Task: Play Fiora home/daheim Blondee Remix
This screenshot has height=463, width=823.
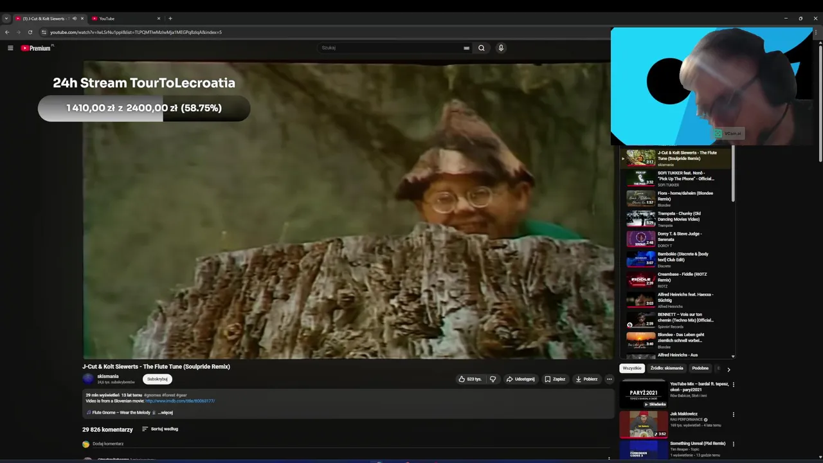Action: point(676,198)
